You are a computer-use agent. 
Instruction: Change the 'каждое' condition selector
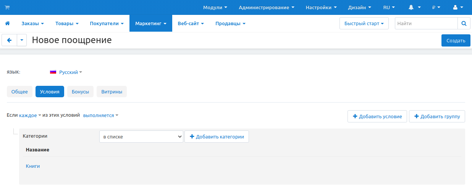(x=30, y=115)
